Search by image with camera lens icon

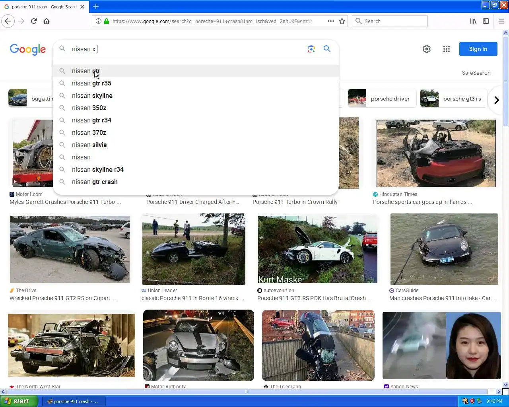(x=311, y=49)
